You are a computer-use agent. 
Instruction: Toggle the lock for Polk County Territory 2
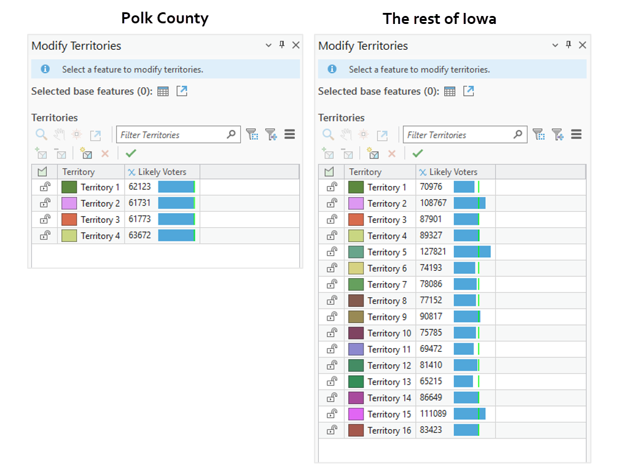45,203
